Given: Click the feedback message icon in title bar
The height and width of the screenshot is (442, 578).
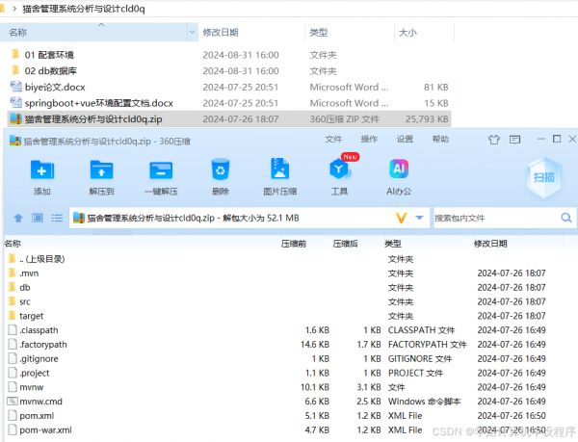Looking at the screenshot, I should tap(514, 140).
